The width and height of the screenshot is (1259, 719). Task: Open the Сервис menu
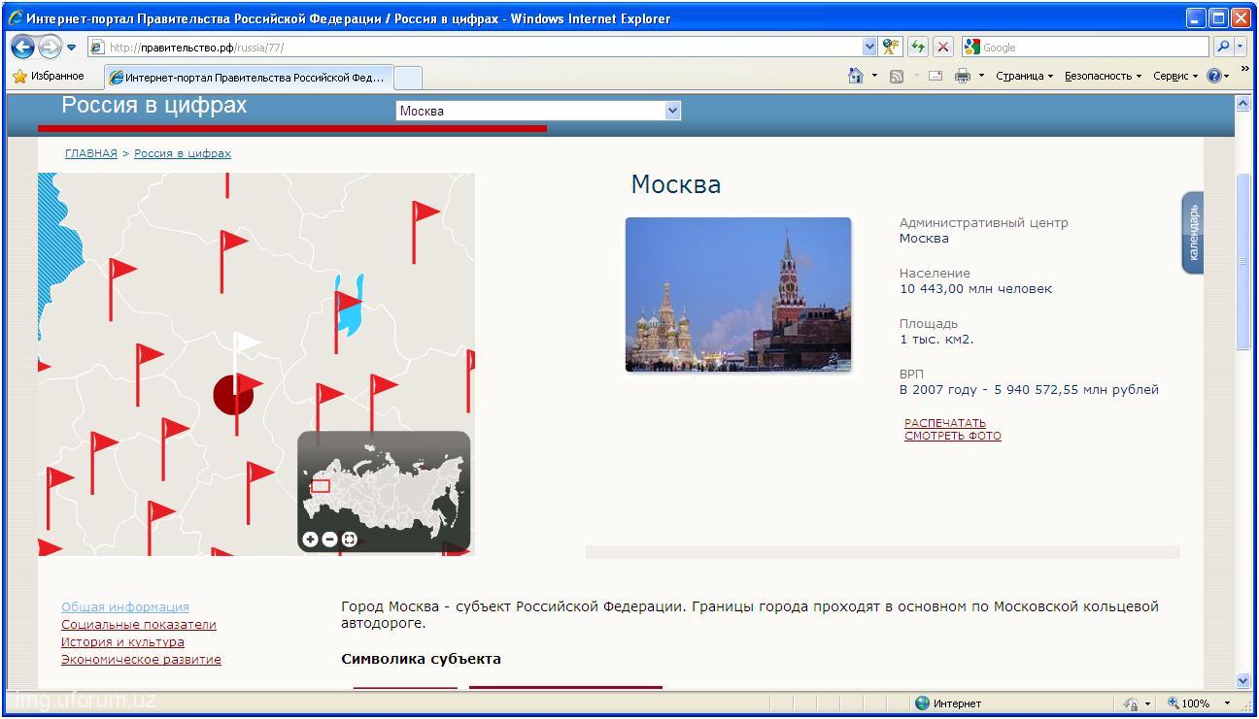tap(1175, 76)
